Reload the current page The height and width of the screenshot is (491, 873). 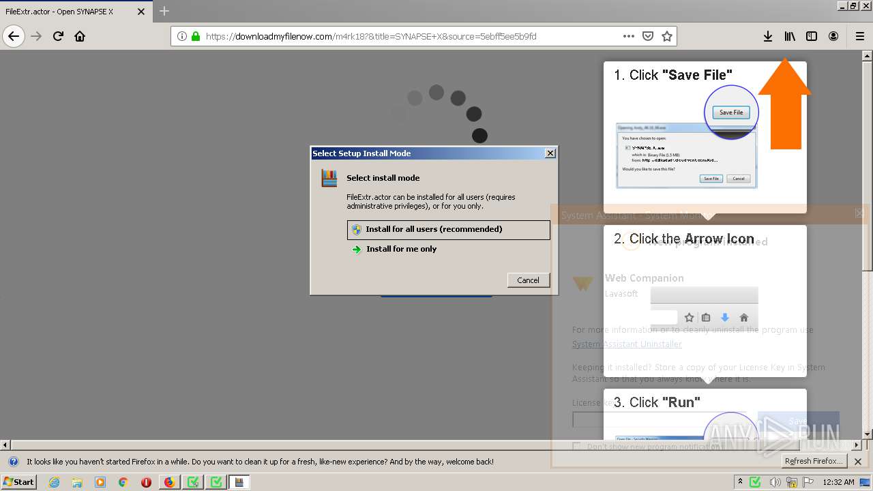(58, 36)
